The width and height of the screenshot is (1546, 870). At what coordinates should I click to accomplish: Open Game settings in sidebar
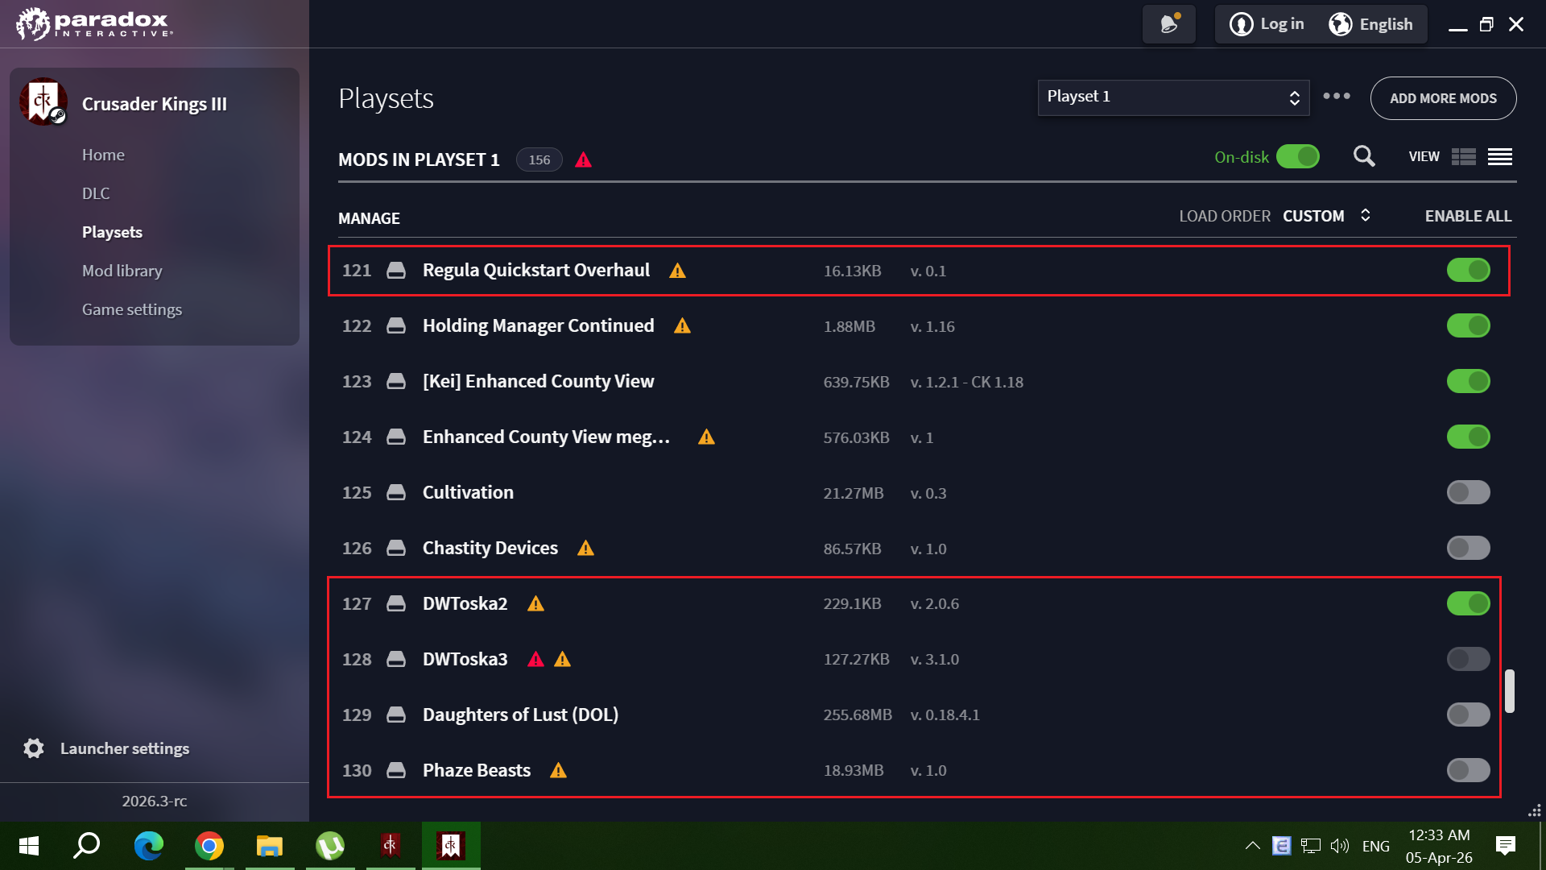pos(132,309)
